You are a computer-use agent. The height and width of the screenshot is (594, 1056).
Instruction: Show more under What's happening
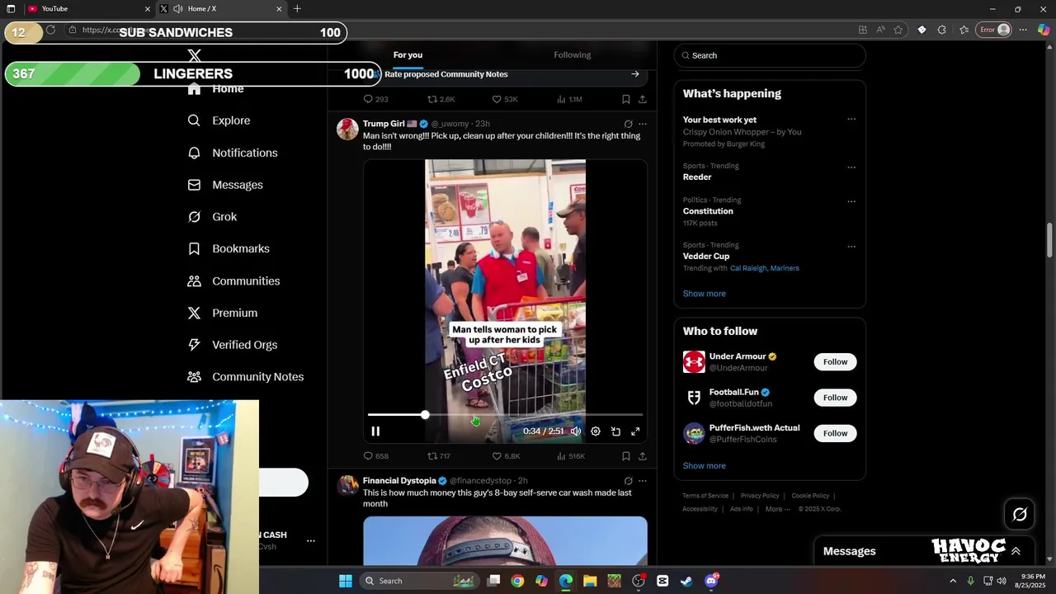(705, 294)
